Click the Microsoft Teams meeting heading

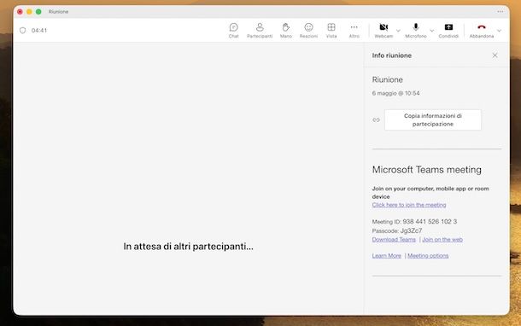tap(427, 170)
